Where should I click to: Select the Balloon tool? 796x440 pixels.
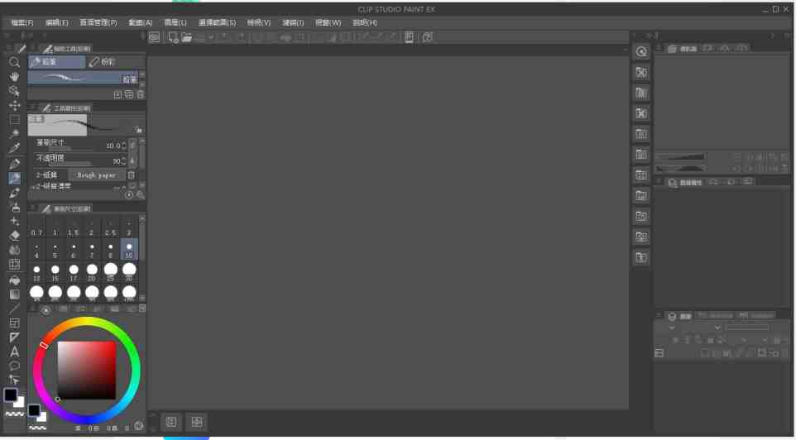(x=14, y=366)
